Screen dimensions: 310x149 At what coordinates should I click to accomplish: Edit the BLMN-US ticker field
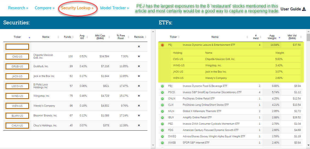point(17,116)
